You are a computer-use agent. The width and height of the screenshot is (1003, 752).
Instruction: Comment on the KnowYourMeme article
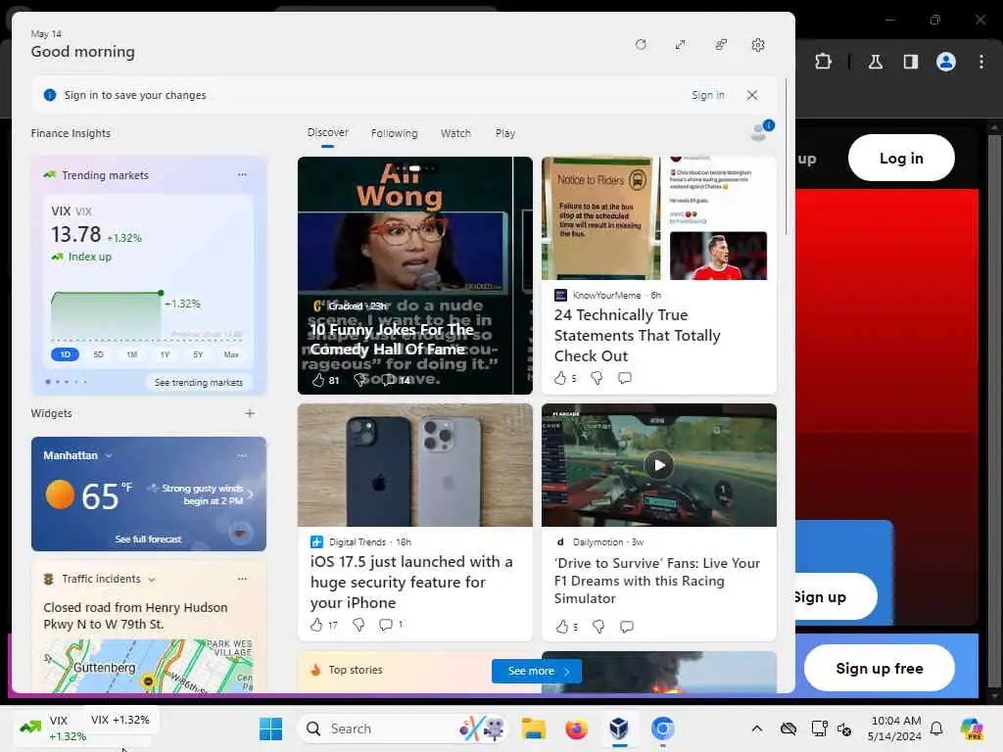click(625, 378)
